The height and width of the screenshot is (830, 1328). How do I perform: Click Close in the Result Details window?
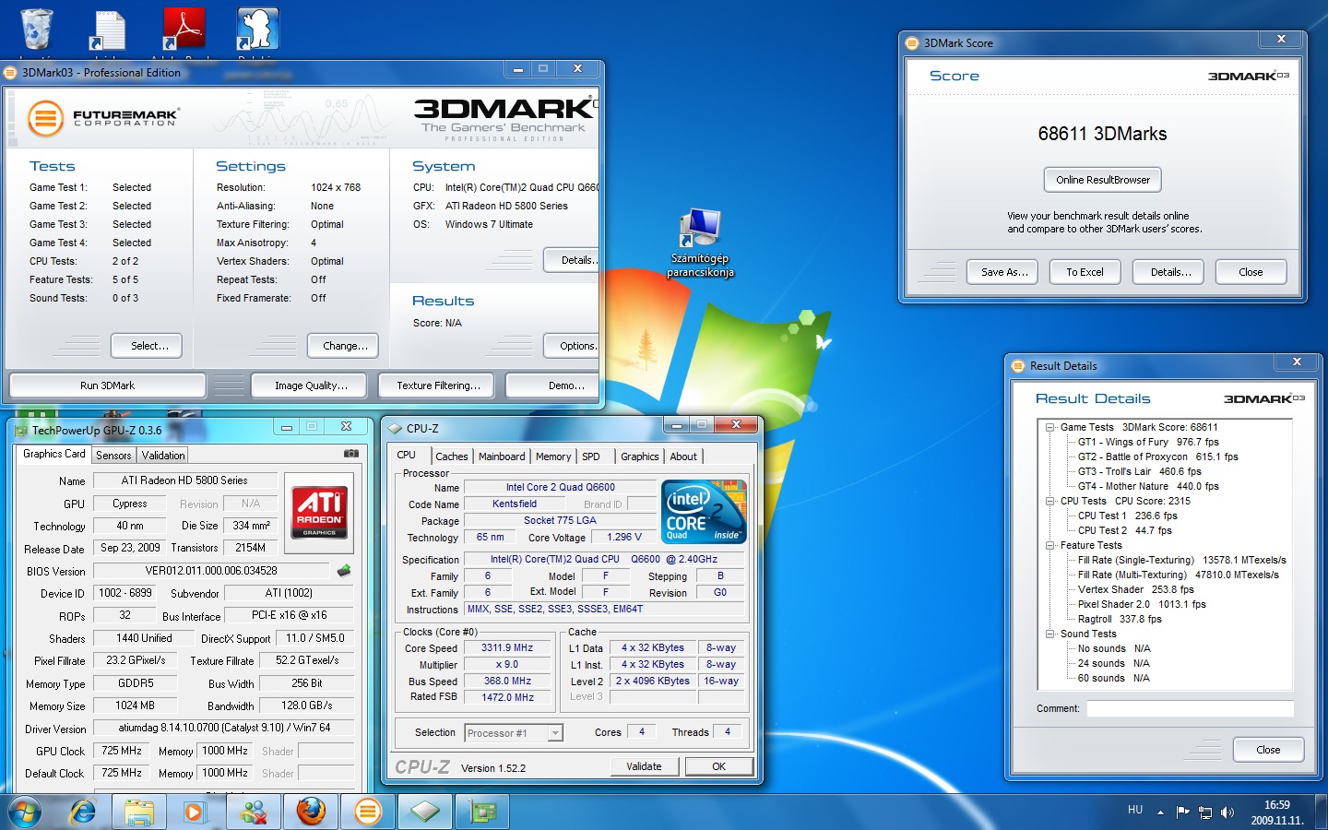point(1268,750)
